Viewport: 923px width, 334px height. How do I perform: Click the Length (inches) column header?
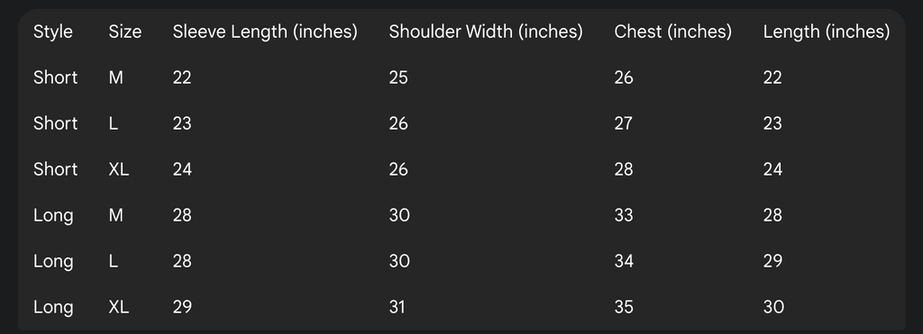pos(827,32)
